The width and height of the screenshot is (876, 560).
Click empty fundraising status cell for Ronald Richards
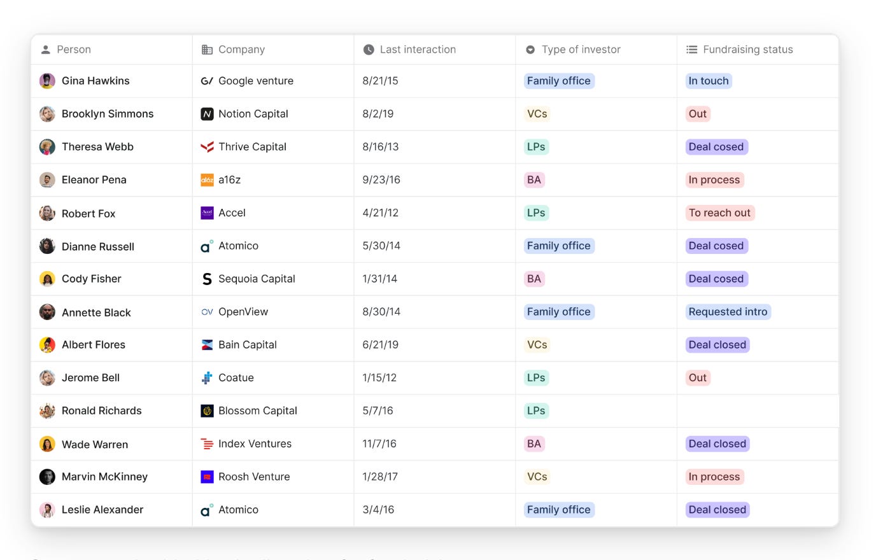[x=758, y=411]
